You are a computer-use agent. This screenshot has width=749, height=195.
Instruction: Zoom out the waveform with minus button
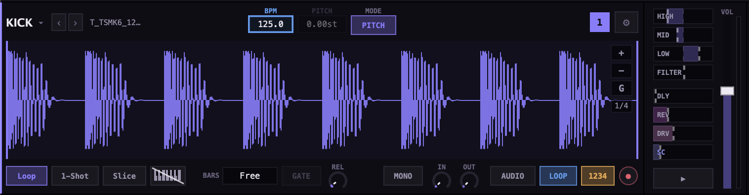tap(622, 71)
